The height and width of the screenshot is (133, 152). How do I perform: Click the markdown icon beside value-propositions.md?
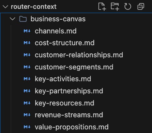point(27,127)
